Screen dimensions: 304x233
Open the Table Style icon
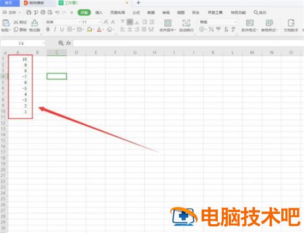269,25
